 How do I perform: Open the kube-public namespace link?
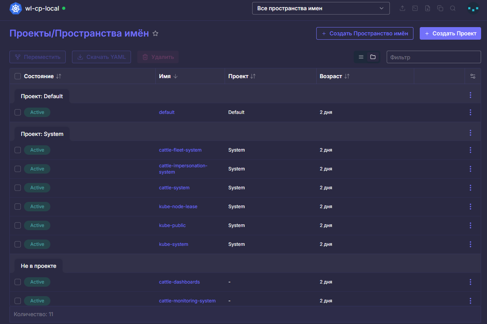tap(172, 225)
